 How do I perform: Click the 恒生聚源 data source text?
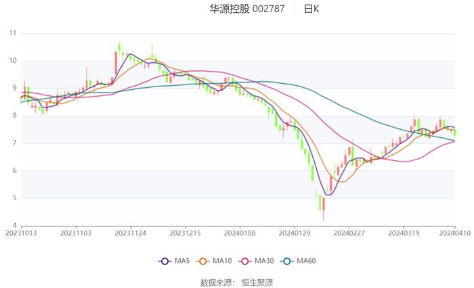click(x=257, y=283)
